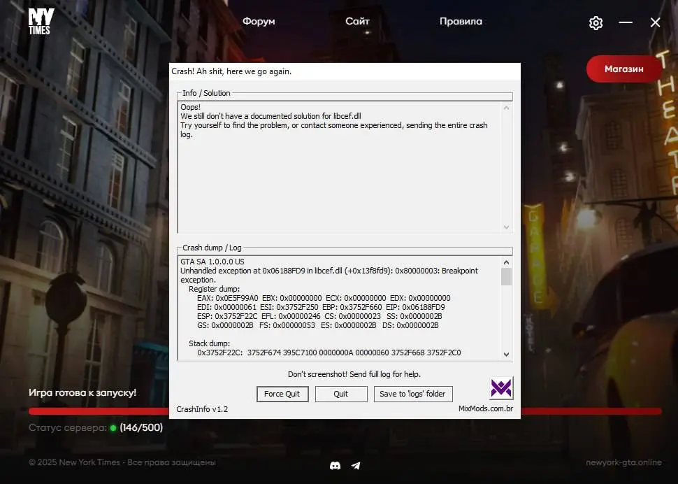
Task: Open the Форум menu item
Action: point(259,22)
